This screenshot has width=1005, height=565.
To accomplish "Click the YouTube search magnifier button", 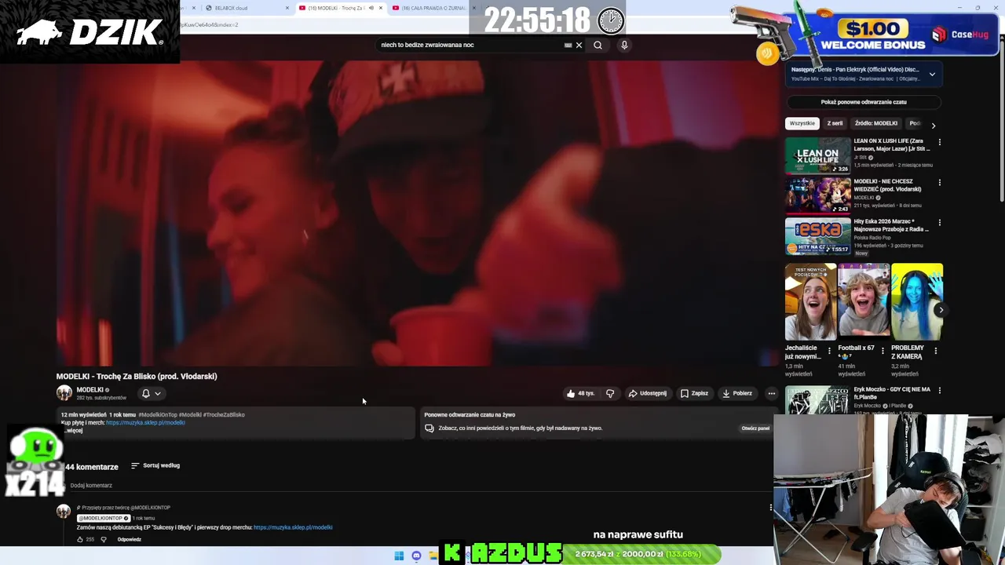I will click(x=598, y=45).
